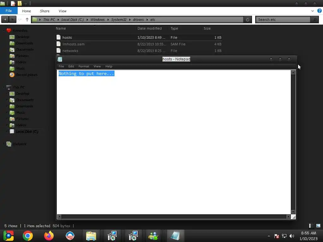Click into the Search etc field

pos(283,20)
